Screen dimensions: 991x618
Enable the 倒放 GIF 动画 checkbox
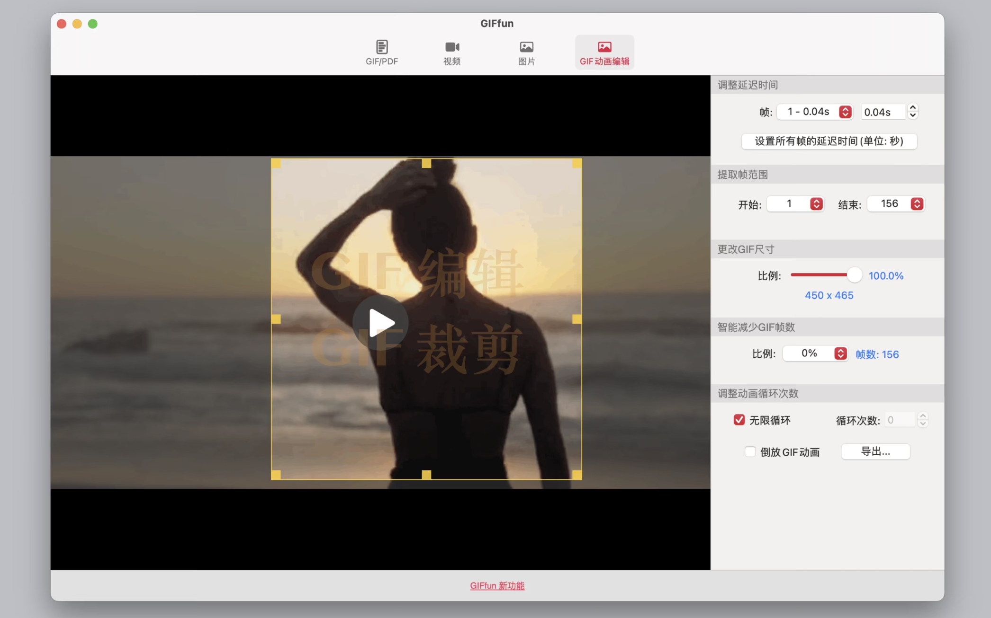pyautogui.click(x=750, y=451)
